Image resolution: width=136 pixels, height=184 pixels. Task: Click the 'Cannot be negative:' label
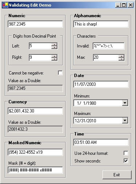[26, 73]
